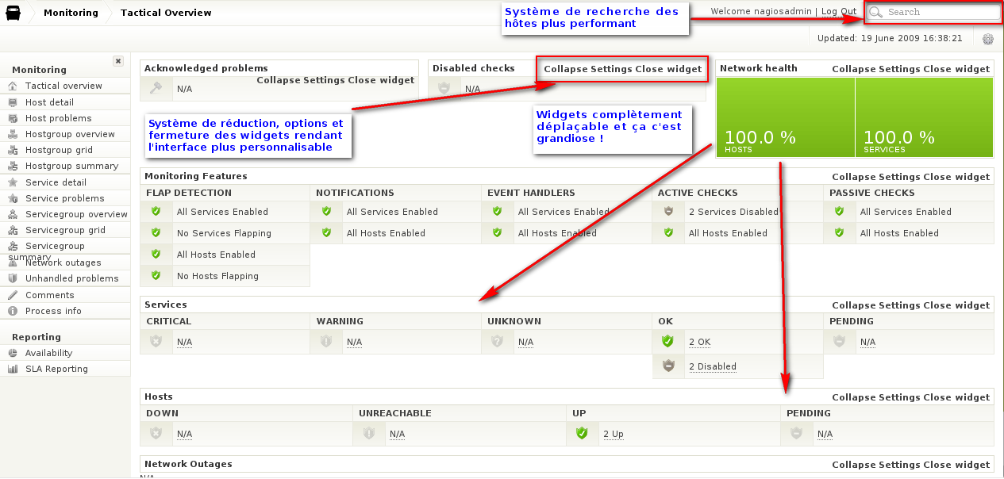Image resolution: width=1004 pixels, height=479 pixels.
Task: Click the green 100.0 % Hosts health tile
Action: tap(785, 117)
